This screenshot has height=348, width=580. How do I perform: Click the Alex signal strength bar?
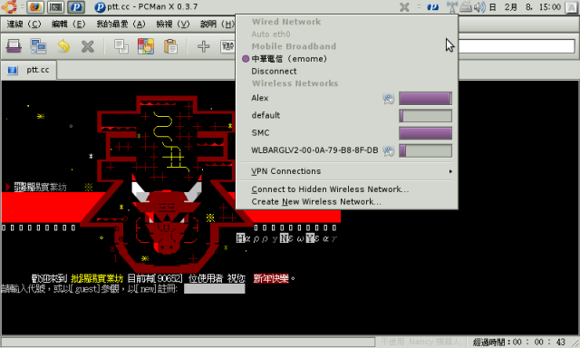[425, 99]
